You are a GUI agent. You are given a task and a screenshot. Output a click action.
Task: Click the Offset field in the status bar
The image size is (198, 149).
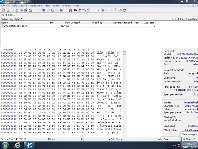pyautogui.click(x=65, y=139)
